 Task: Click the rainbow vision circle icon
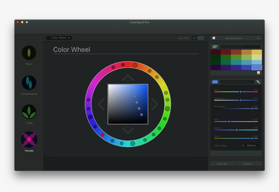[214, 38]
